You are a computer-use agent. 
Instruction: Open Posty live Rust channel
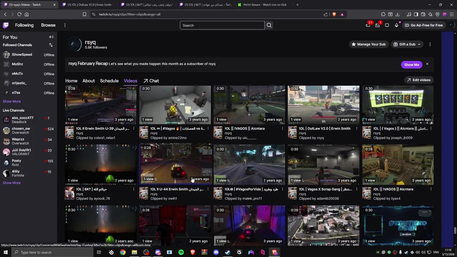pos(29,163)
